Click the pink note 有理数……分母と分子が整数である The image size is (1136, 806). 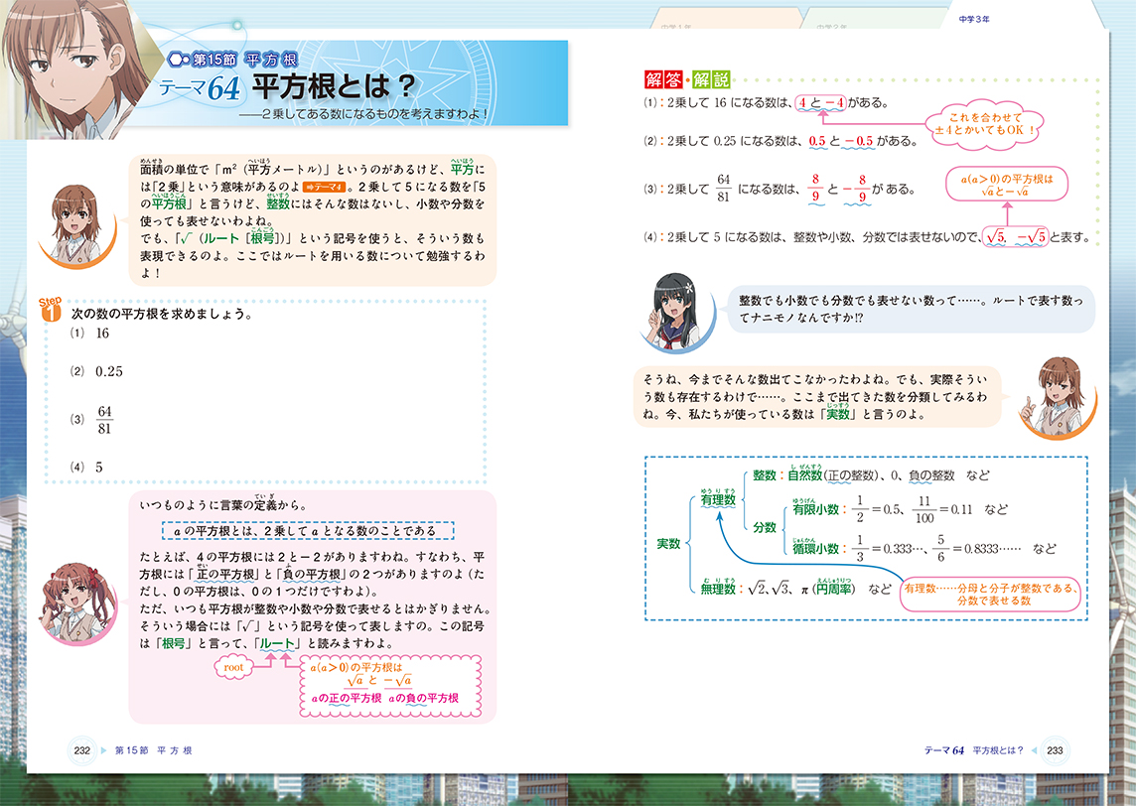click(991, 595)
